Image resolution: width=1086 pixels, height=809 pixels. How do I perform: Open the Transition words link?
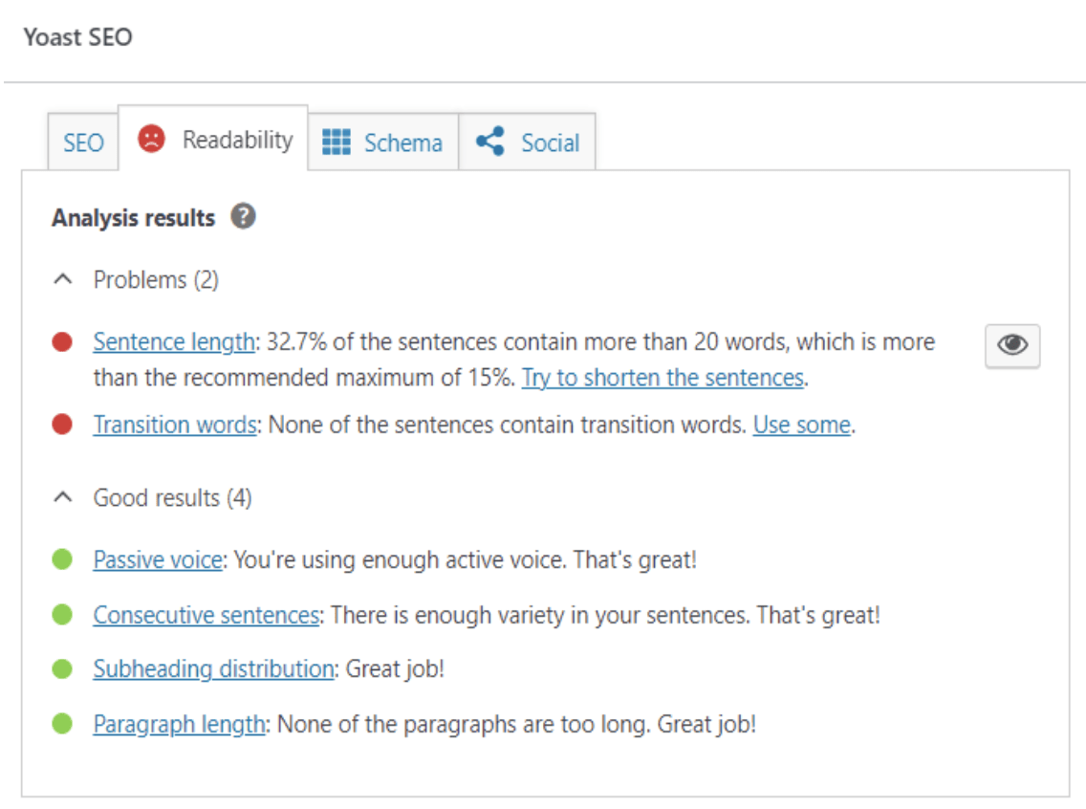[175, 424]
